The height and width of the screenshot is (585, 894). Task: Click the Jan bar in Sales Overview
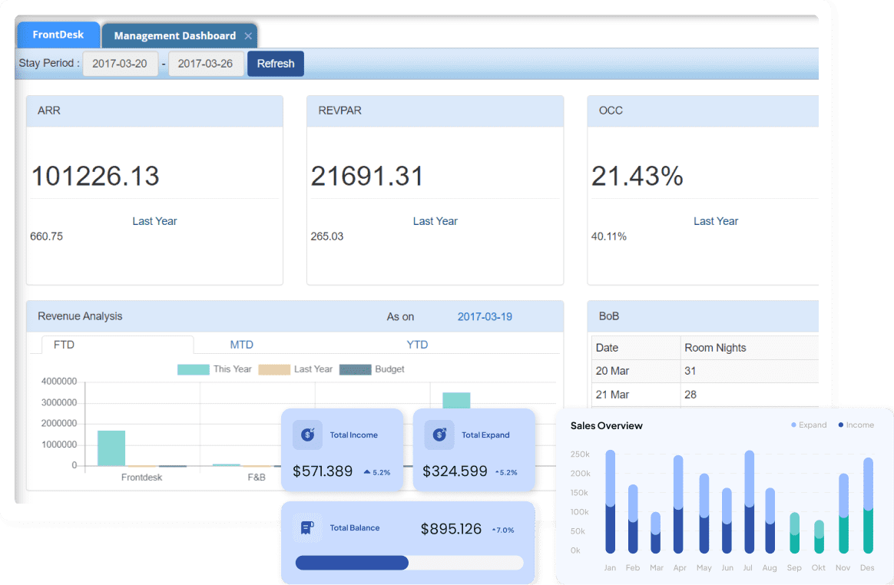[x=610, y=502]
